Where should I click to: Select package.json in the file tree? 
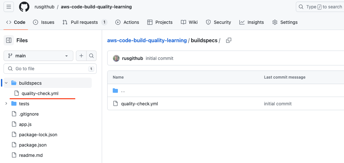point(33,145)
